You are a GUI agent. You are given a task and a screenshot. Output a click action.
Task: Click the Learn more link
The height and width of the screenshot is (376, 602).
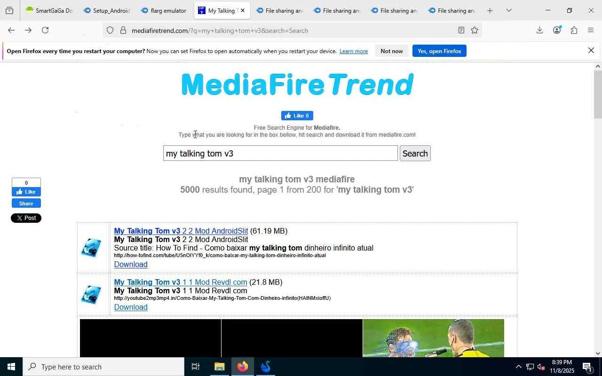tap(354, 51)
